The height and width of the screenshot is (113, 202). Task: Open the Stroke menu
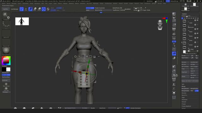[x=126, y=3]
